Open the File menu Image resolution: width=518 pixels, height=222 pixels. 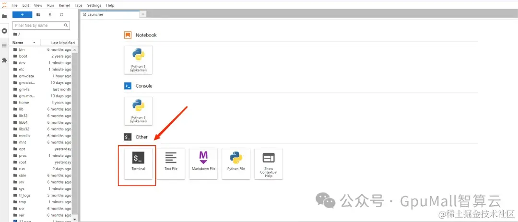[x=14, y=5]
